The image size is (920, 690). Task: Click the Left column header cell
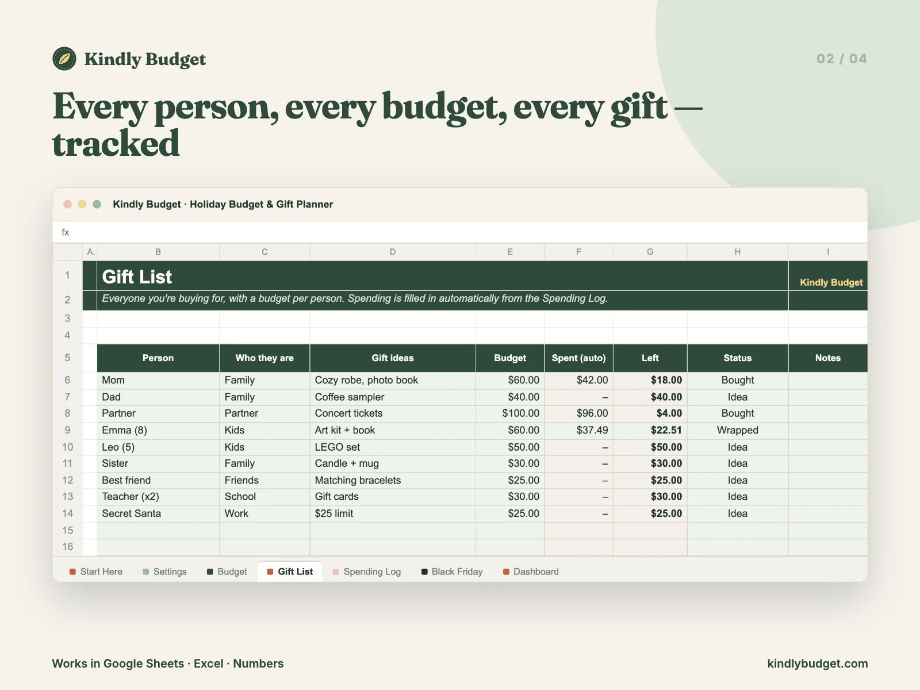(x=650, y=358)
